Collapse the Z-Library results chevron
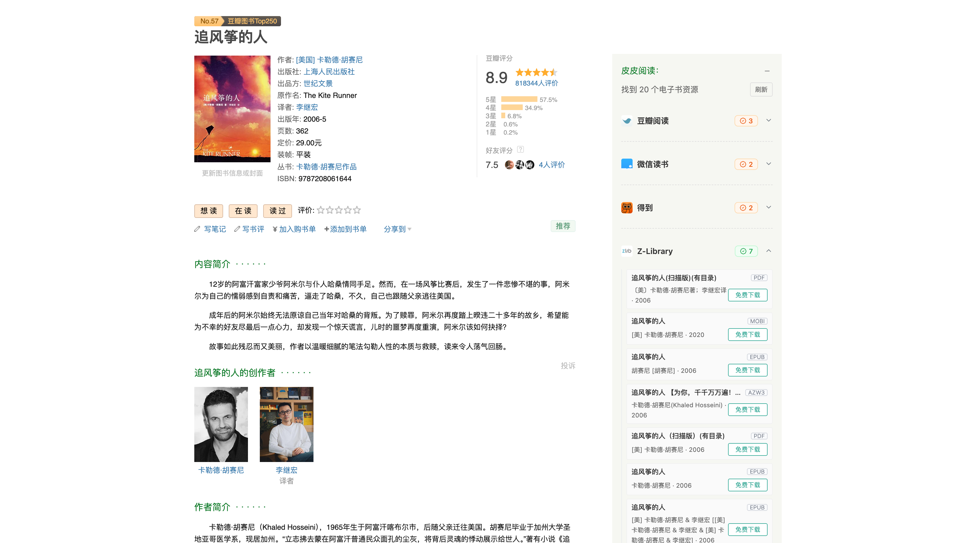 769,251
